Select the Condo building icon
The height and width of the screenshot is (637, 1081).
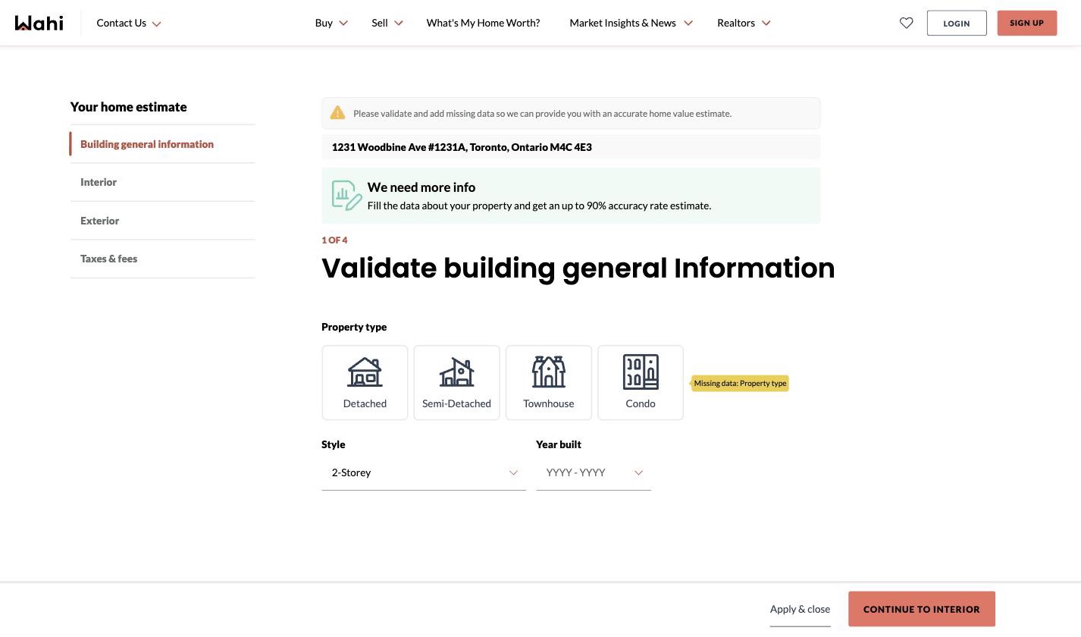point(641,372)
